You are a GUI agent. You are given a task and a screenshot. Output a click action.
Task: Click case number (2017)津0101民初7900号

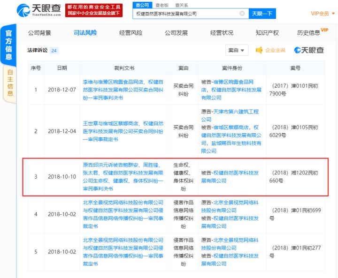pos(293,90)
